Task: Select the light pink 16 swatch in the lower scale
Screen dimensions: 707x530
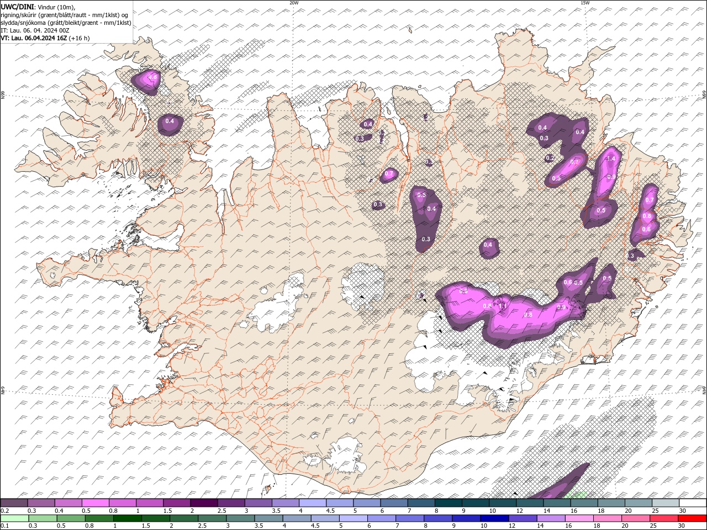Action: 578,518
